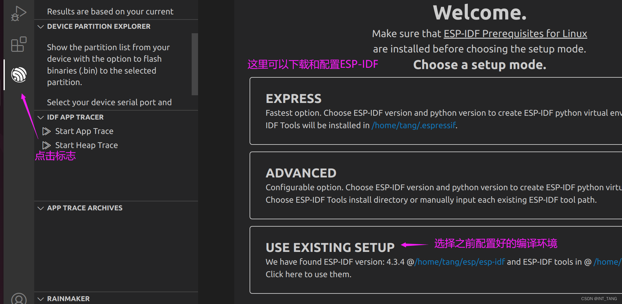This screenshot has height=304, width=622.
Task: Select the Start Heap Trace tree entry
Action: (86, 145)
